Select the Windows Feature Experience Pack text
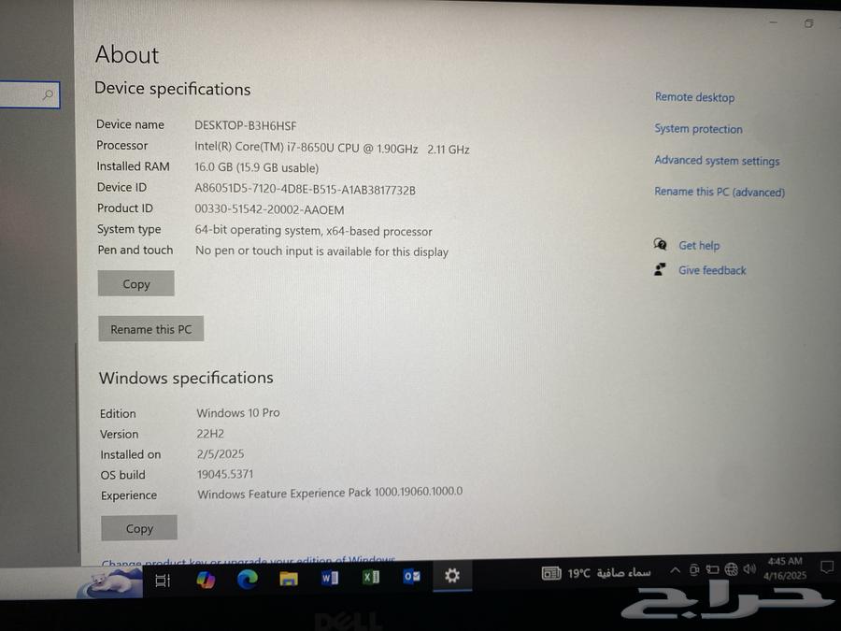The height and width of the screenshot is (631, 841). tap(330, 493)
